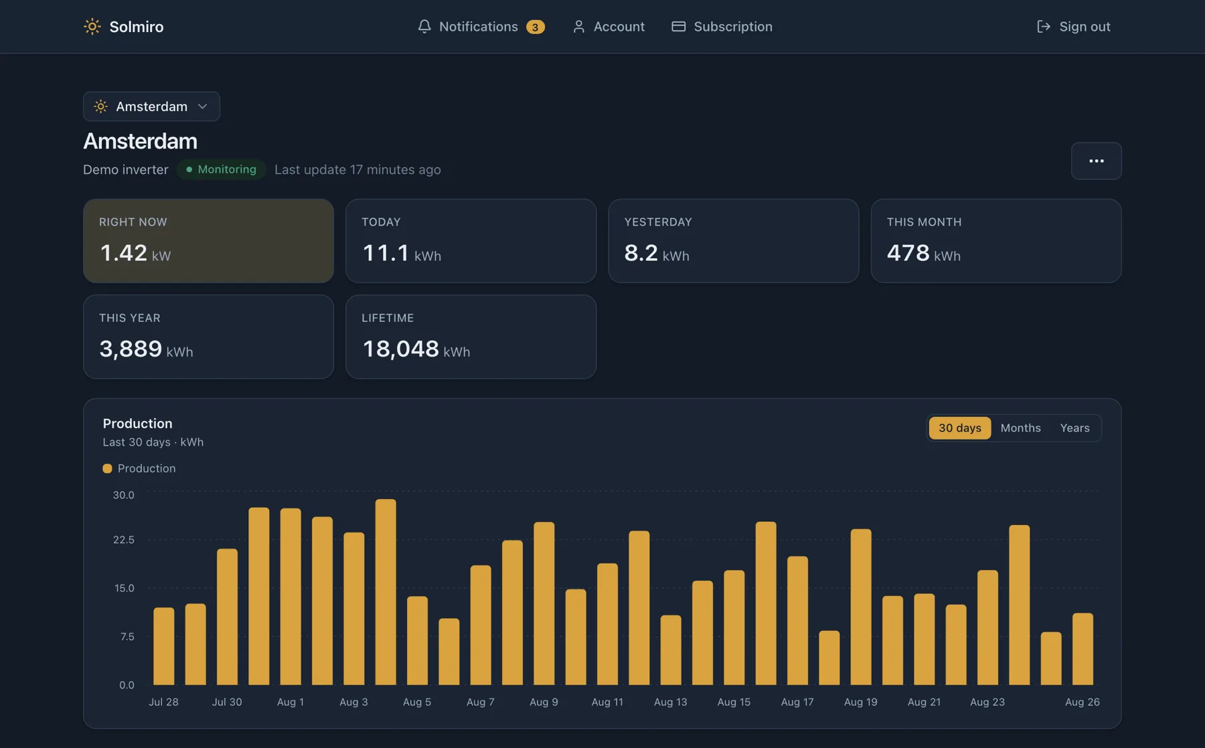Click the 30.0 y-axis label
Viewport: 1205px width, 748px height.
click(123, 495)
